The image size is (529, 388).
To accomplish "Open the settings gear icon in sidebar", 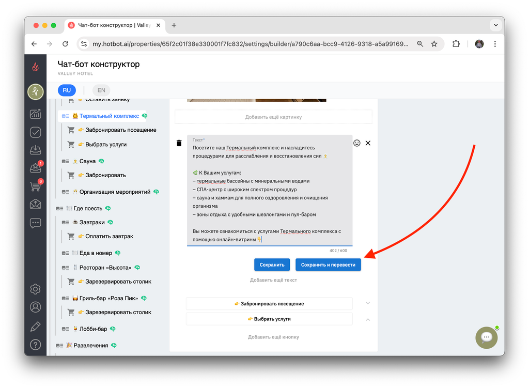I will click(36, 289).
